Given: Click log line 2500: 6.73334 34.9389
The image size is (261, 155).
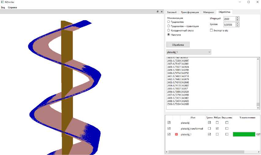Looking at the screenshot, I should [178, 104].
